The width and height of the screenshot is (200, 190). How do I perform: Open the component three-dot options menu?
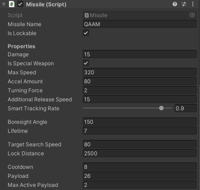(193, 4)
